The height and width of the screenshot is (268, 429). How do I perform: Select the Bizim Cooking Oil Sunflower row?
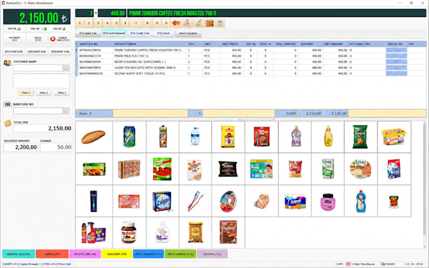tap(251, 62)
